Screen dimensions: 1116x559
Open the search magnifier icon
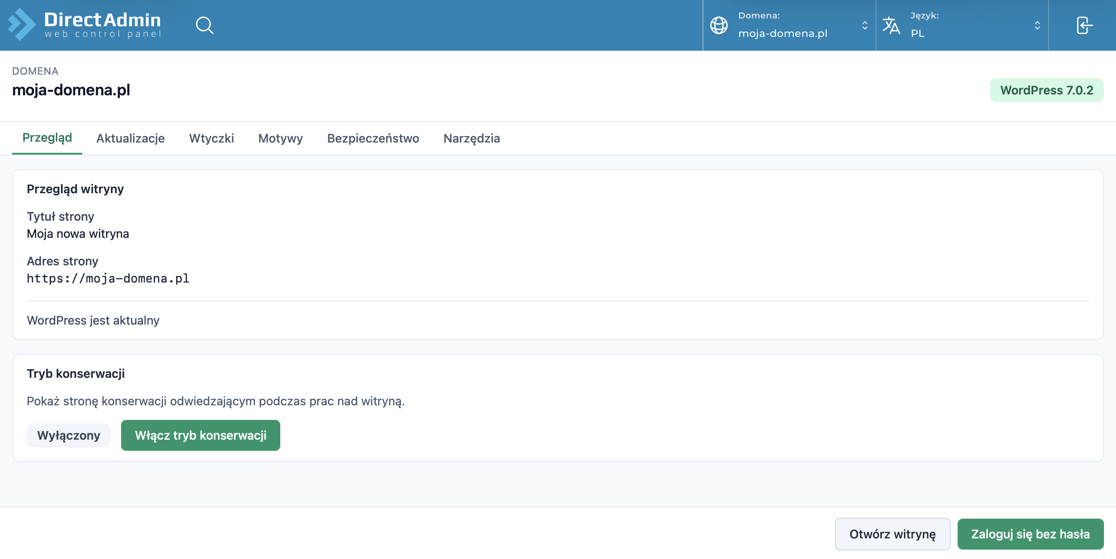pos(204,25)
